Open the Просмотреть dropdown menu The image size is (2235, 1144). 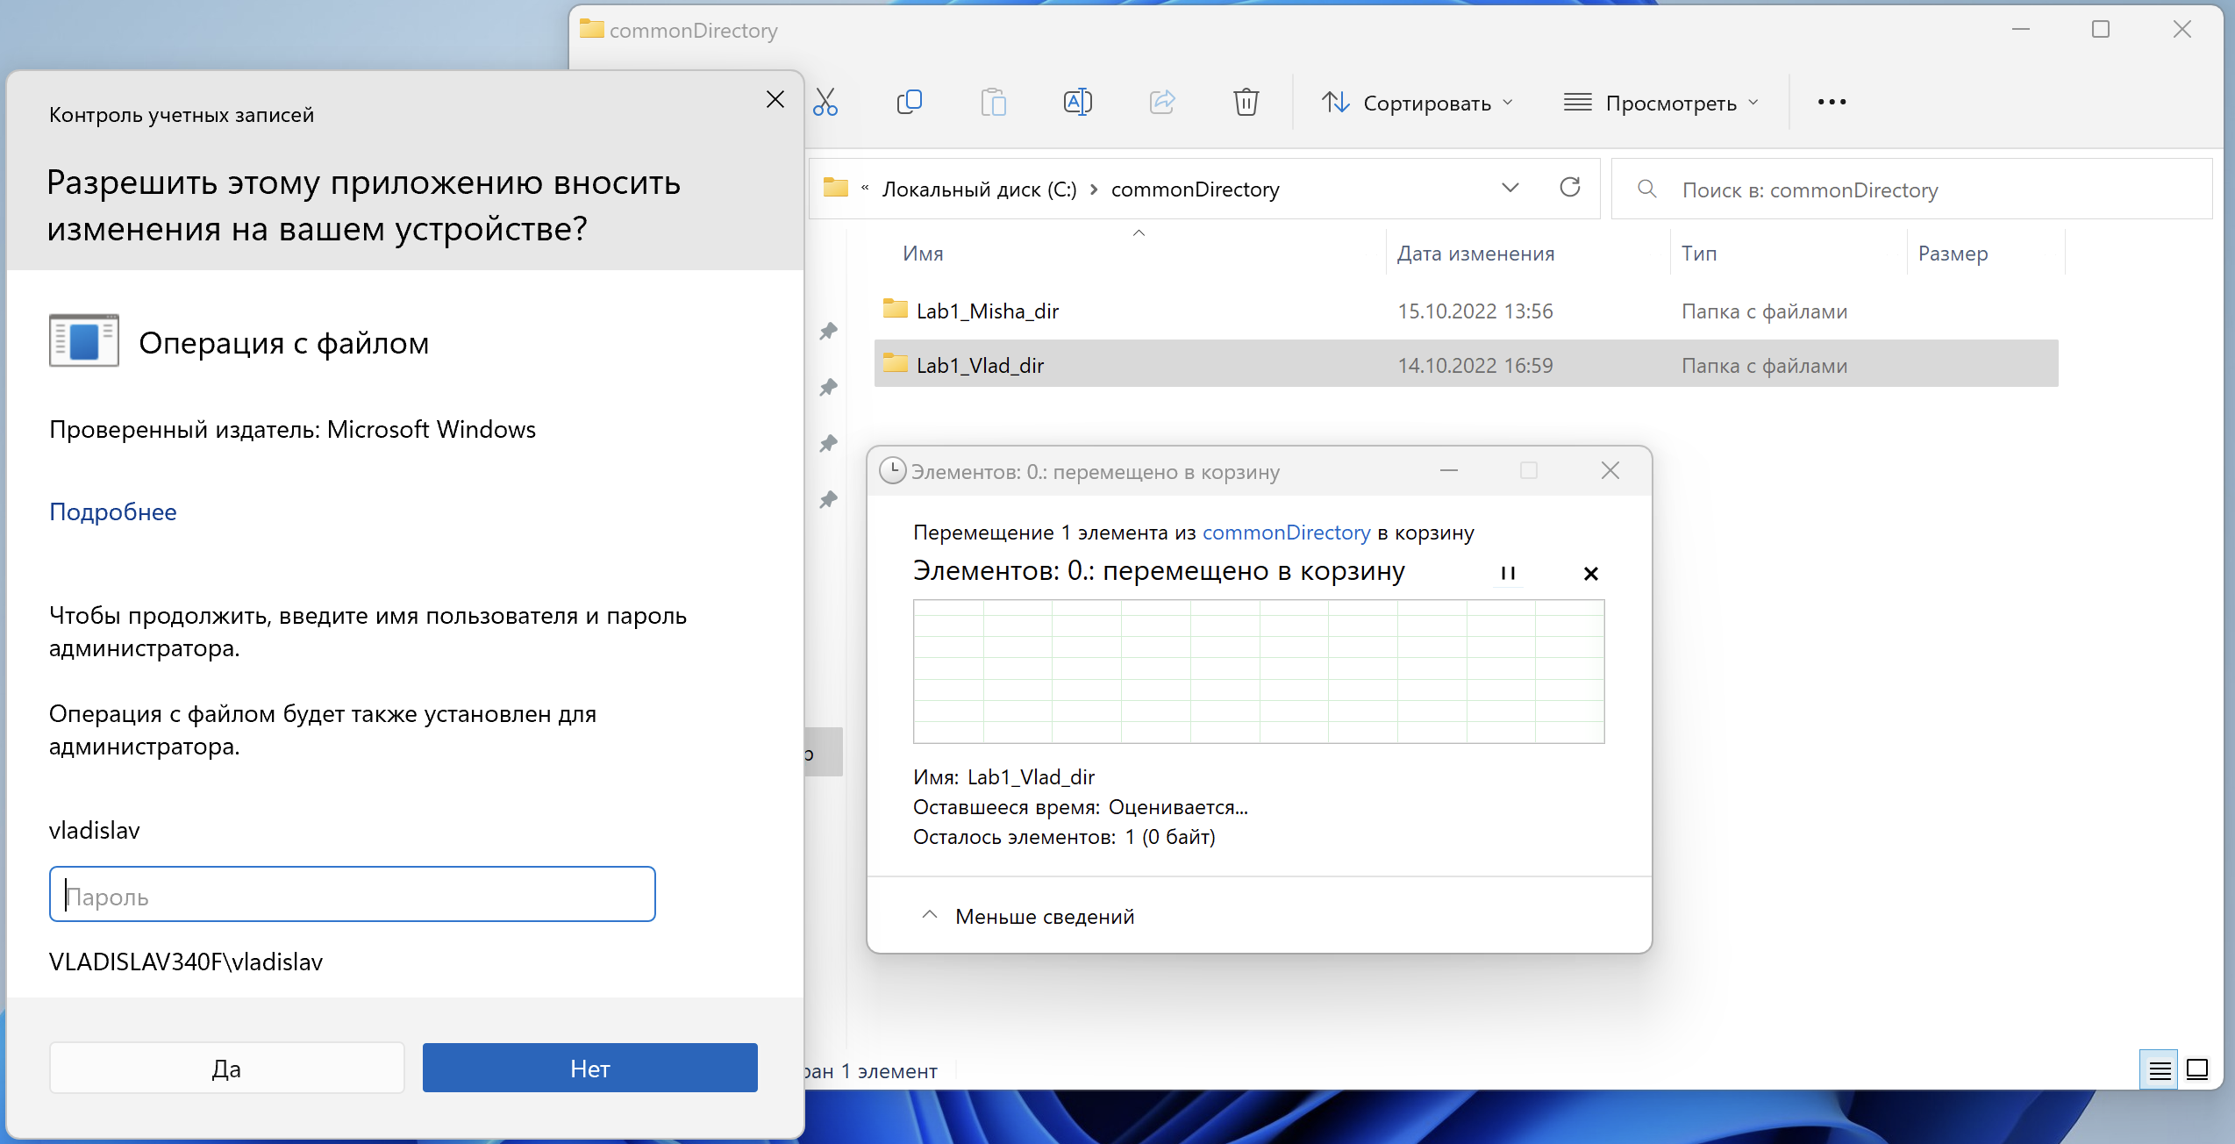click(1661, 103)
